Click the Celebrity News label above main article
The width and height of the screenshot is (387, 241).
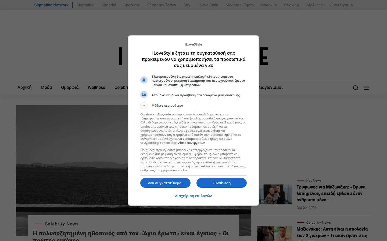(62, 224)
